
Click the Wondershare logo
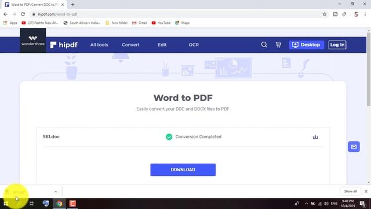tap(33, 41)
